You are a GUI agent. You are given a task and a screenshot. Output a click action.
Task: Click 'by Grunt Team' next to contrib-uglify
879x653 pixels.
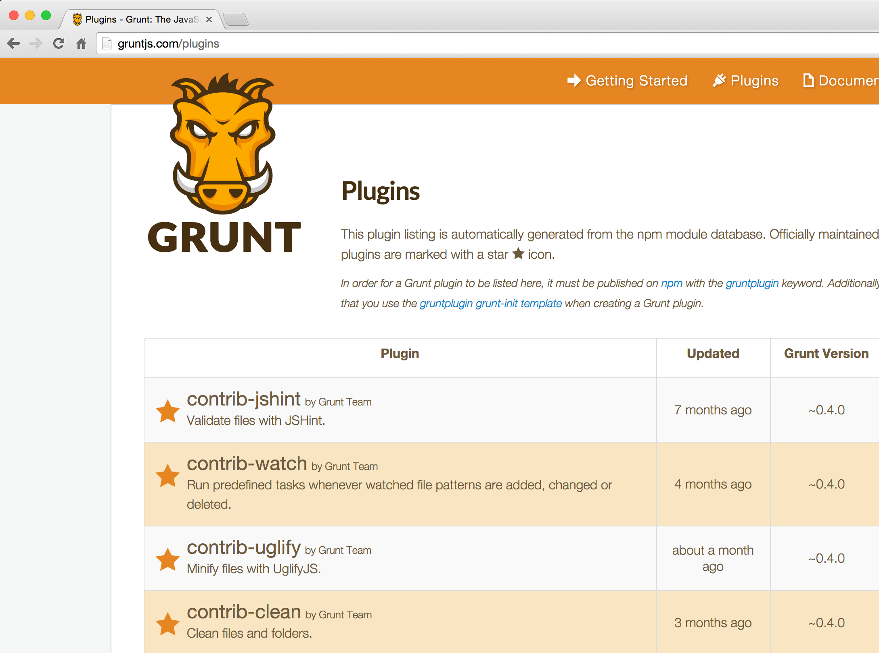[x=338, y=550]
